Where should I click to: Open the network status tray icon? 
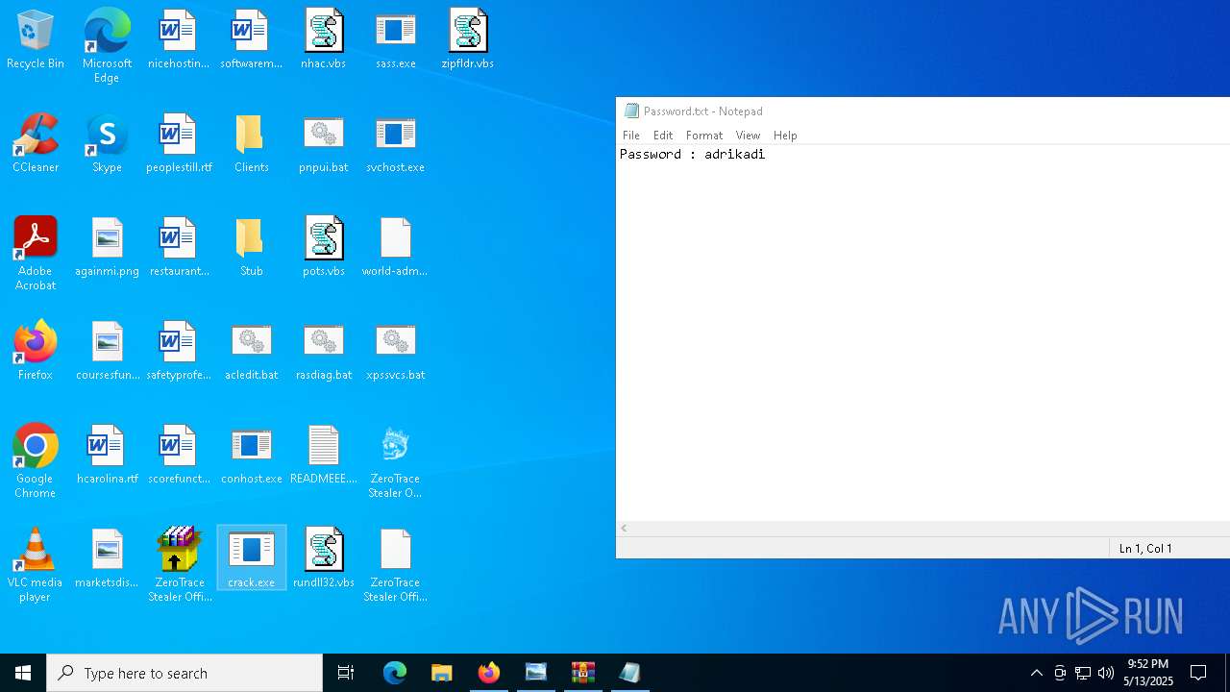[x=1083, y=673]
